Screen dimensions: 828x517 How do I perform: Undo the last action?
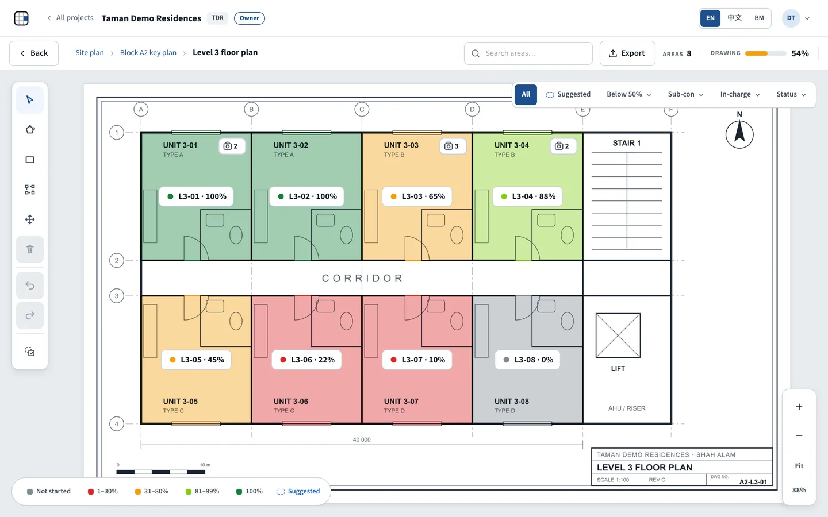pos(30,285)
